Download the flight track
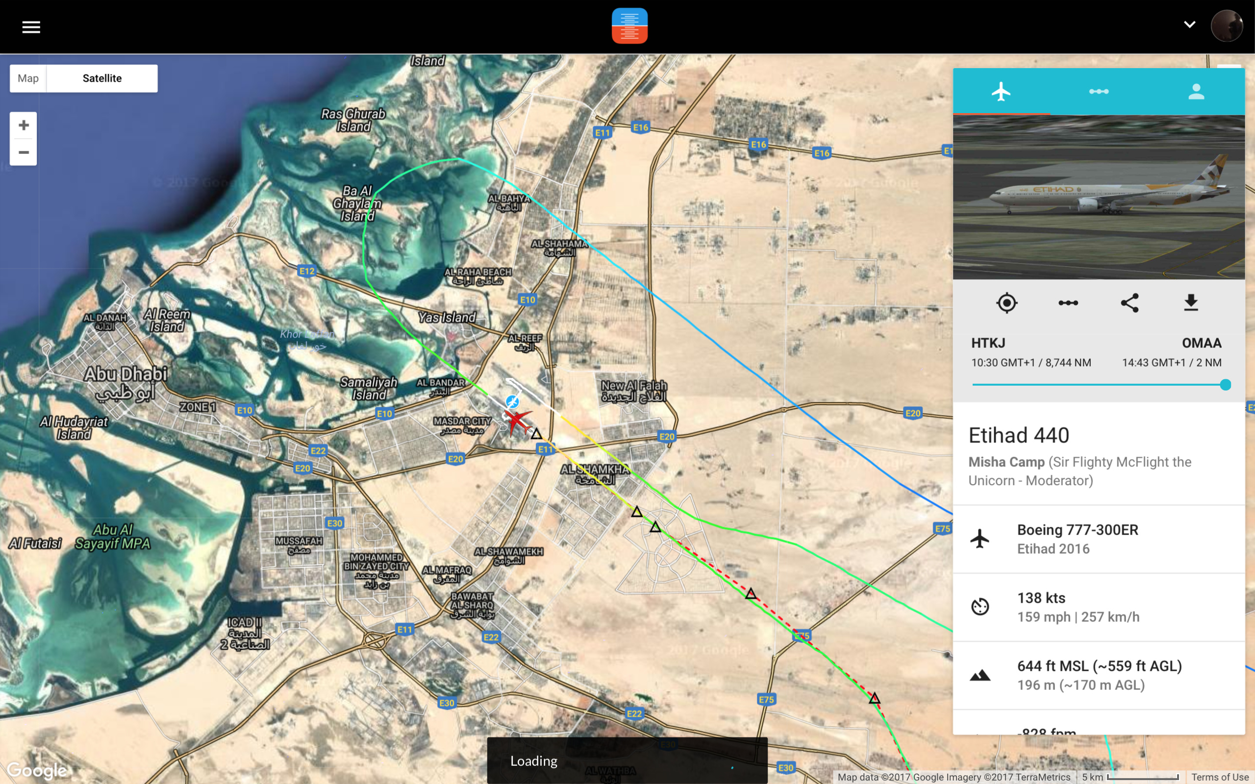The width and height of the screenshot is (1255, 784). (1191, 303)
